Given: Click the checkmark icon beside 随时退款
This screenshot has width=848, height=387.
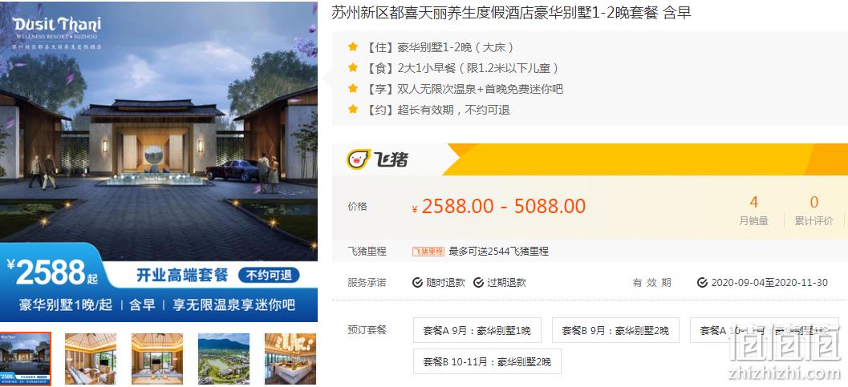Looking at the screenshot, I should click(x=417, y=283).
